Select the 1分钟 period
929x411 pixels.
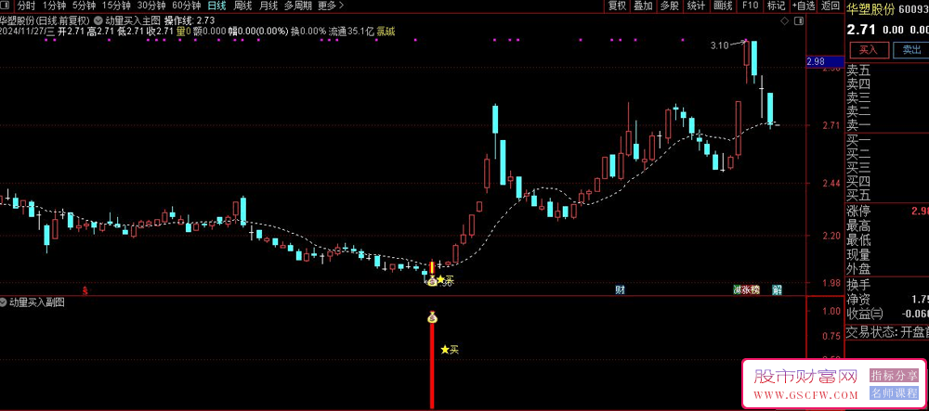click(x=53, y=6)
